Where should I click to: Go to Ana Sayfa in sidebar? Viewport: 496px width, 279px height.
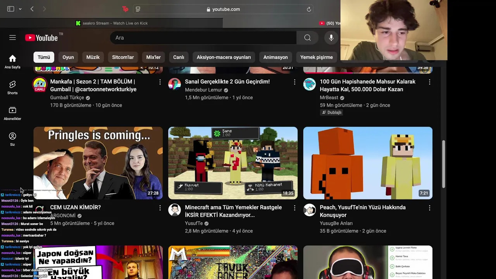pyautogui.click(x=12, y=62)
